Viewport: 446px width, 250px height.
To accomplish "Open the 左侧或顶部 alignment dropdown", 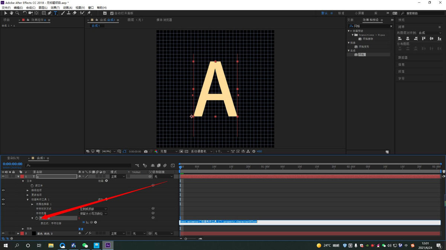I will click(x=93, y=209).
